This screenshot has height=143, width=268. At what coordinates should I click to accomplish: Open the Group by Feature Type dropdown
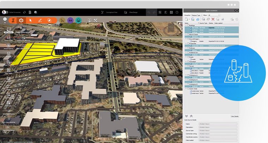point(197,15)
